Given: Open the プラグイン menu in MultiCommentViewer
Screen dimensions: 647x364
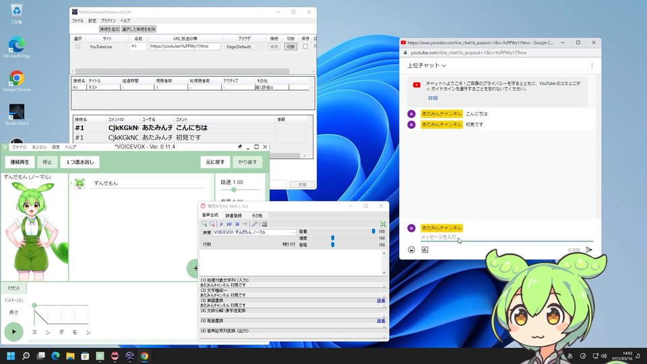Looking at the screenshot, I should 108,21.
